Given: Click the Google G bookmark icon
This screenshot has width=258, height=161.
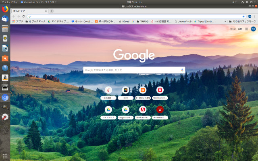Looking at the screenshot, I should point(133,21).
